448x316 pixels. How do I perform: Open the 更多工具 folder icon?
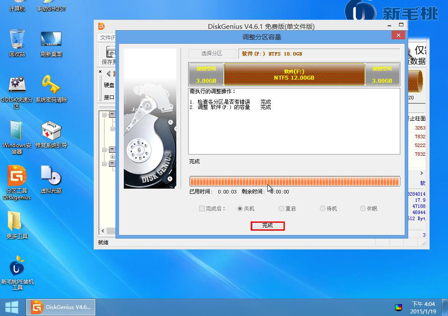coord(17,225)
